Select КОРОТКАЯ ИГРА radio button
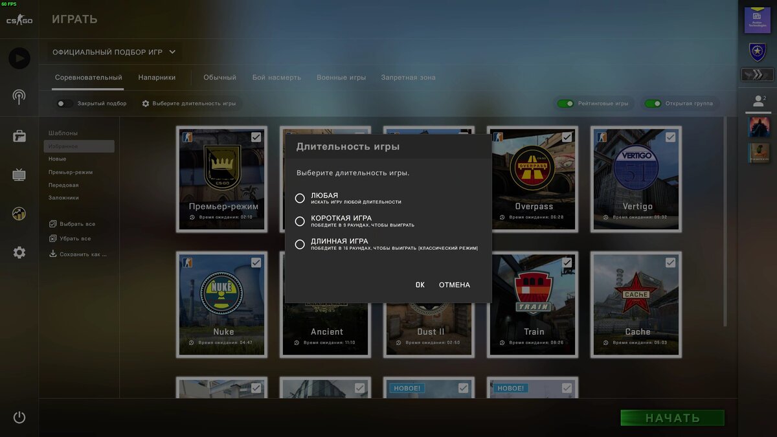Viewport: 777px width, 437px height. (x=300, y=221)
